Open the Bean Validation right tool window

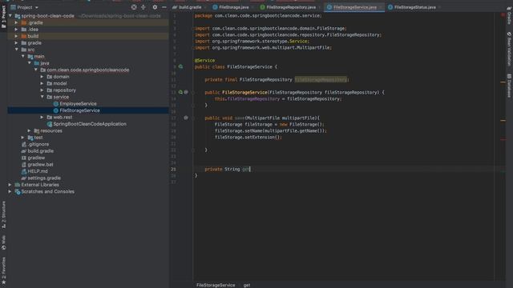(509, 49)
